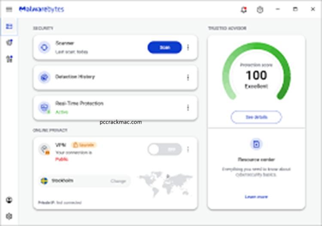Follow the Learn more link
The image size is (322, 226).
click(256, 197)
